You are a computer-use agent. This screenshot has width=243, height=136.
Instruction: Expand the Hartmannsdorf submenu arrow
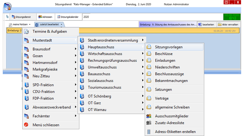click(x=76, y=62)
